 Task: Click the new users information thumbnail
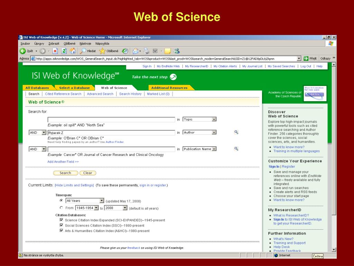tap(314, 93)
